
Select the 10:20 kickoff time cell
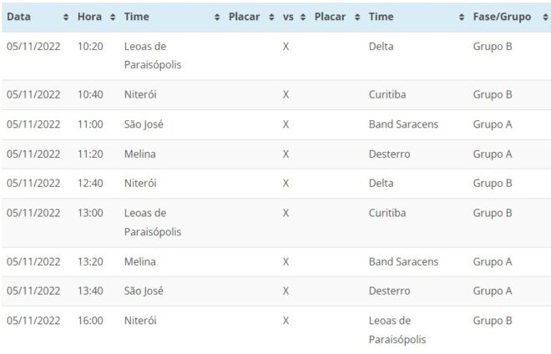[90, 47]
